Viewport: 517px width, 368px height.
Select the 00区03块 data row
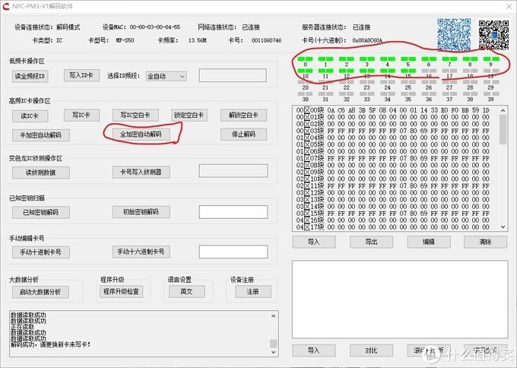click(393, 131)
